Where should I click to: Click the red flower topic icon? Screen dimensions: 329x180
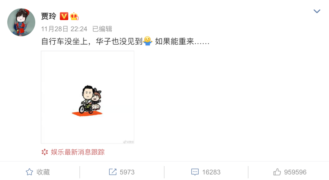click(45, 152)
